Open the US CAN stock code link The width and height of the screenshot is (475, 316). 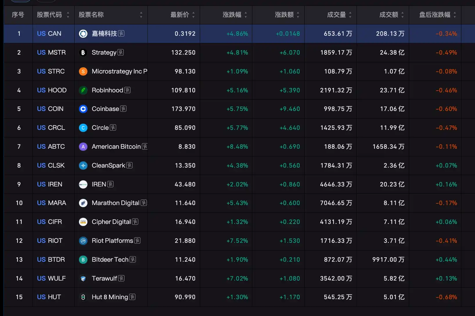point(49,34)
